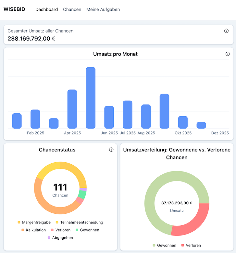236x253 pixels.
Task: Select the Okt 2025 bar
Action: pos(183,122)
